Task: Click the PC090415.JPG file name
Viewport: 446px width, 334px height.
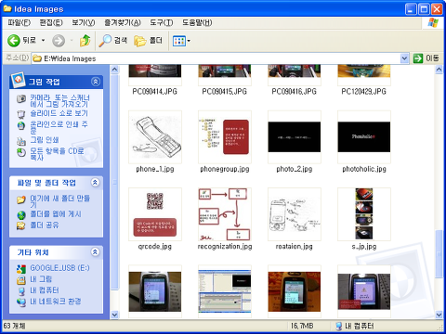Action: [225, 92]
